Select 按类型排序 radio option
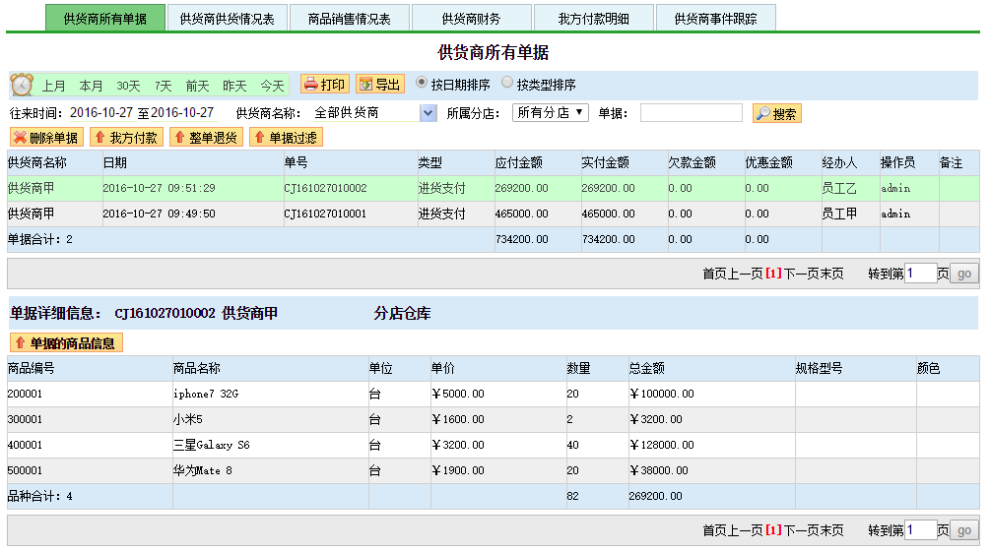Screen dimensions: 990x551 508,84
